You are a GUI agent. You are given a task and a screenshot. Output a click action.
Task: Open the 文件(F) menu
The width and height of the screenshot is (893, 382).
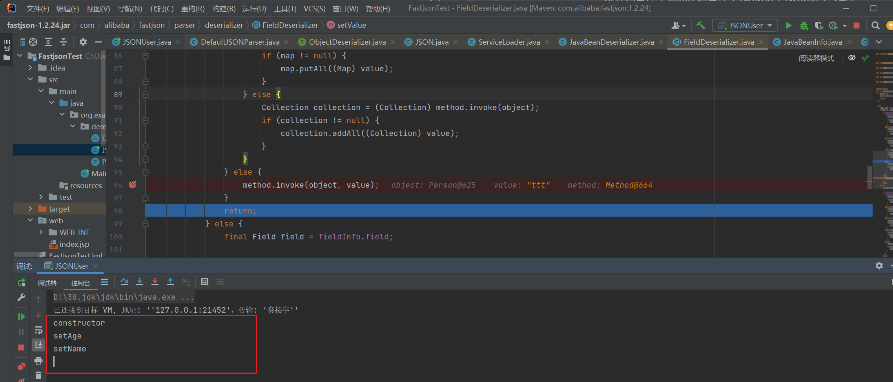[38, 9]
